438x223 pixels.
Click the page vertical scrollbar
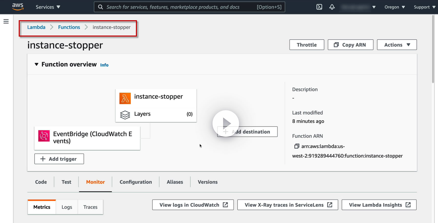433,49
